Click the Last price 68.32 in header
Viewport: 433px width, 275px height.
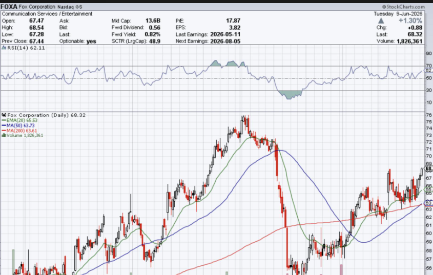point(415,34)
